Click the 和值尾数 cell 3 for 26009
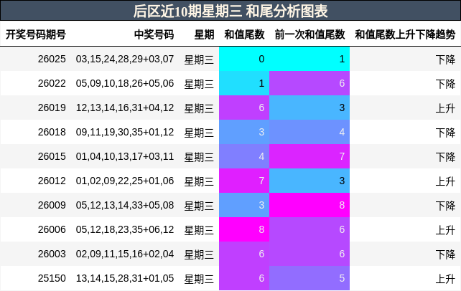 (244, 205)
